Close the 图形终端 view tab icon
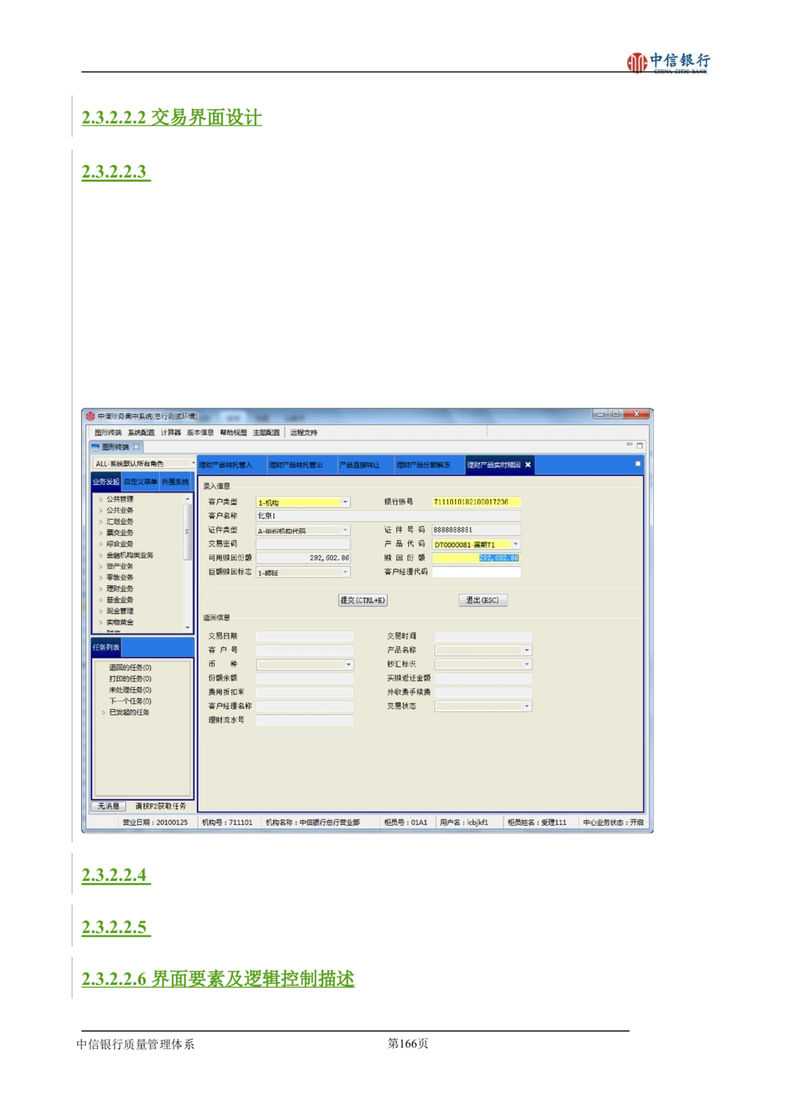This screenshot has width=788, height=1116. pyautogui.click(x=136, y=447)
